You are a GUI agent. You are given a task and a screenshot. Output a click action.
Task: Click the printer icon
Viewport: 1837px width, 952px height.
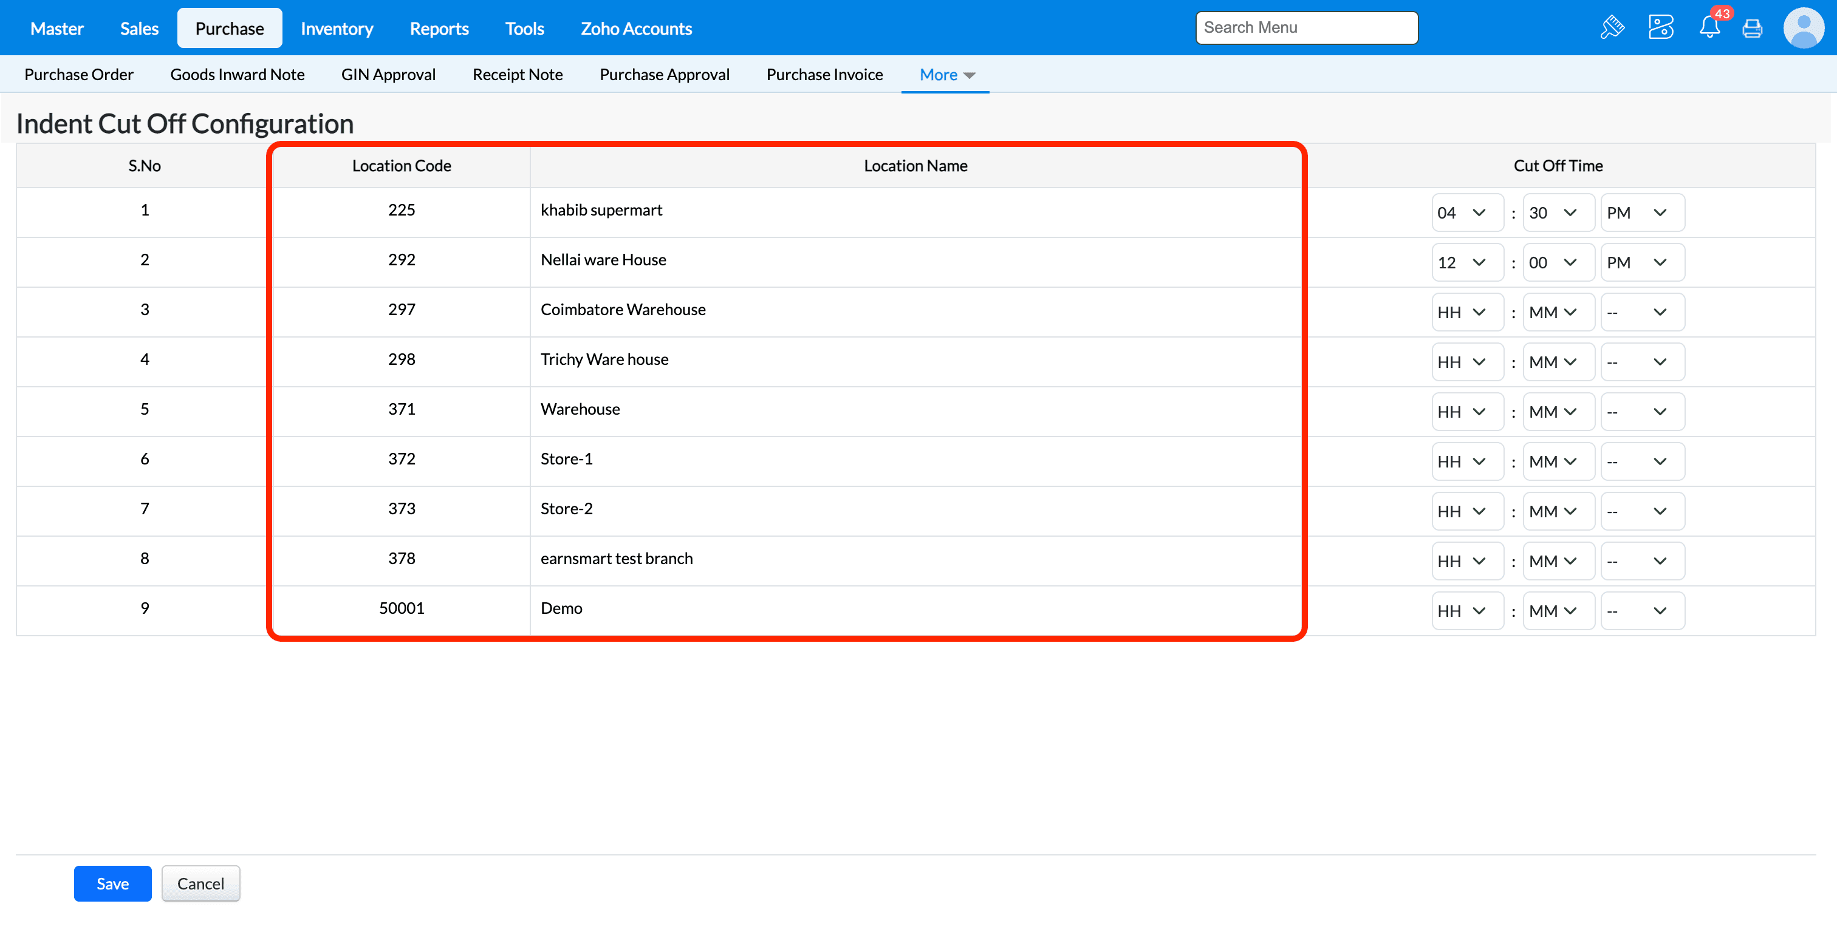pos(1751,29)
